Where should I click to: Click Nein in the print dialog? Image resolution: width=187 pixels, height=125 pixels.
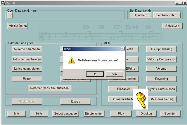114,74
